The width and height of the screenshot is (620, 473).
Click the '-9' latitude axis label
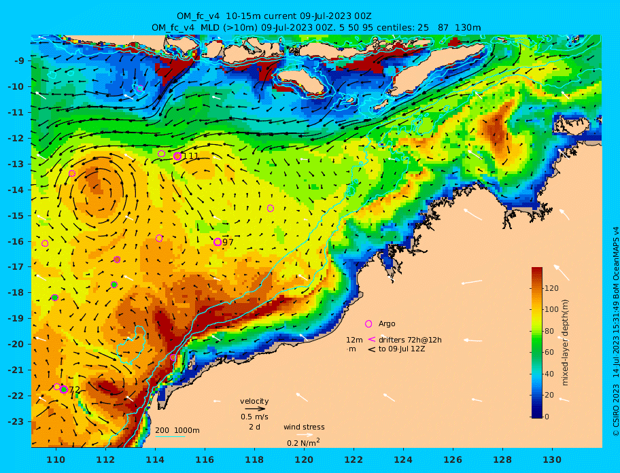click(x=18, y=61)
